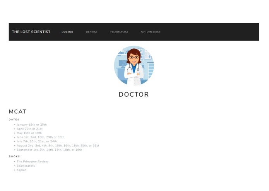Click the BOOKS subheading
The height and width of the screenshot is (191, 269).
coord(14,157)
